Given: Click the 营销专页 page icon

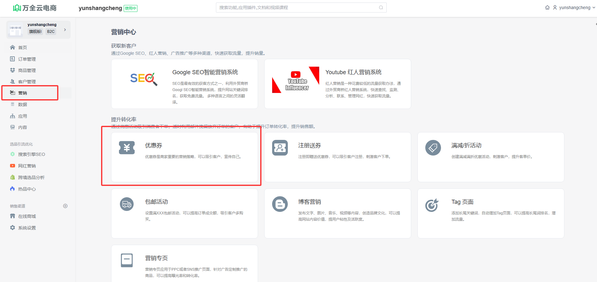Looking at the screenshot, I should click(x=127, y=260).
